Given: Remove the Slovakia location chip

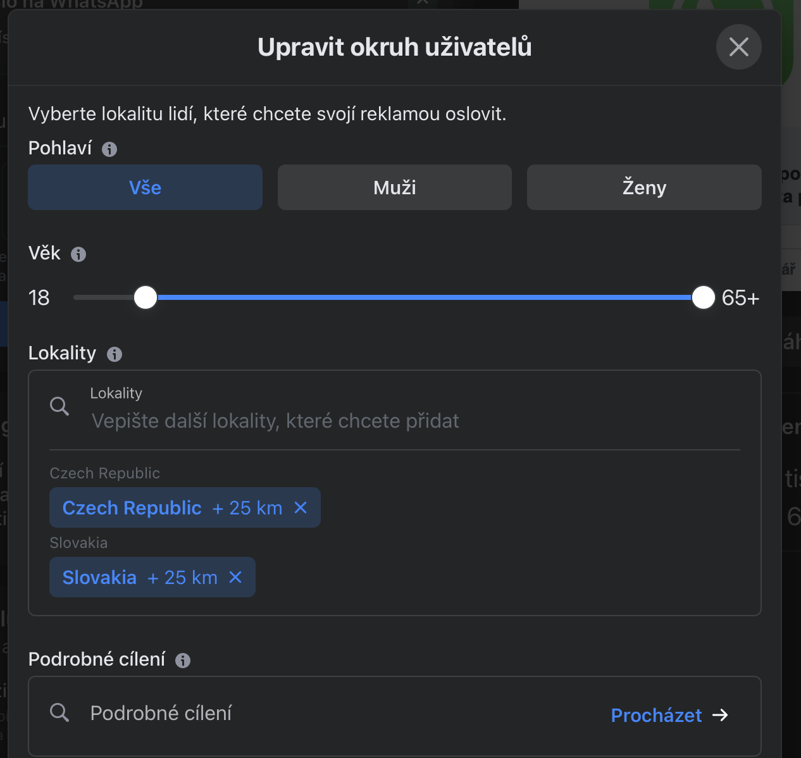Looking at the screenshot, I should (235, 577).
